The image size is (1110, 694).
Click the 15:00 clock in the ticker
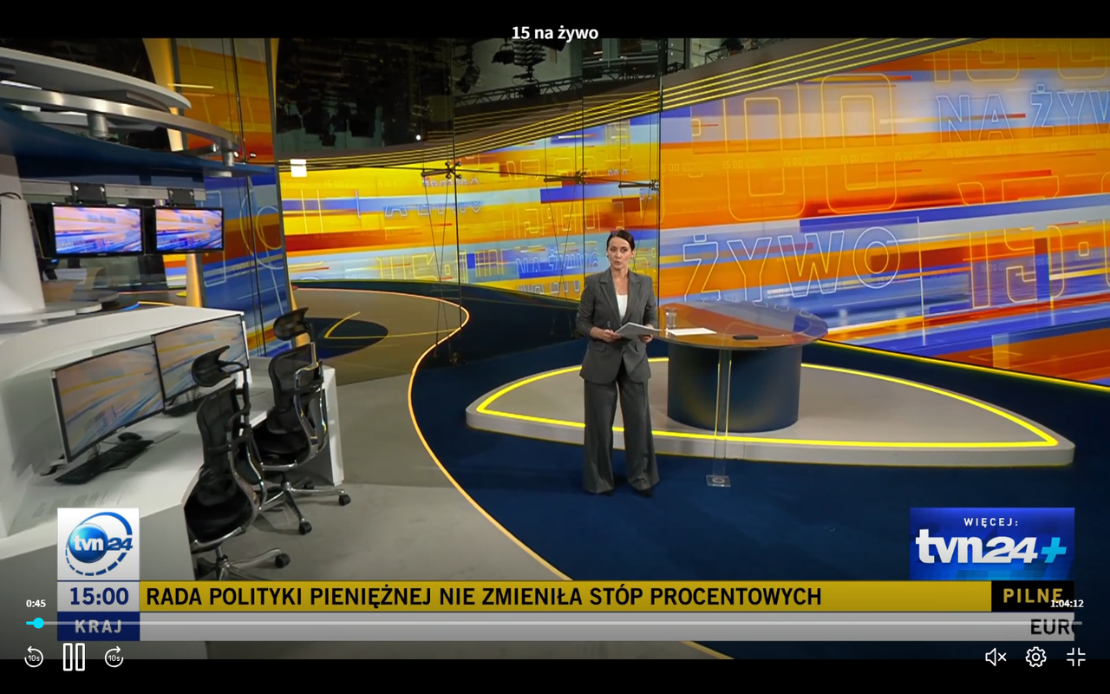pos(99,597)
